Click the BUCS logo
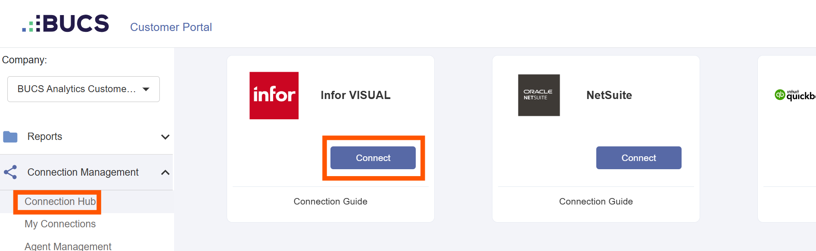The width and height of the screenshot is (816, 251). pyautogui.click(x=66, y=24)
